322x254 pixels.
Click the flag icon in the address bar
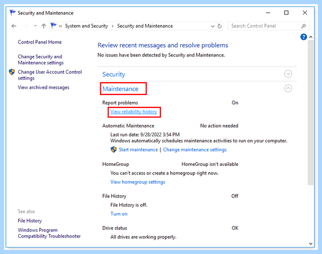[x=54, y=26]
